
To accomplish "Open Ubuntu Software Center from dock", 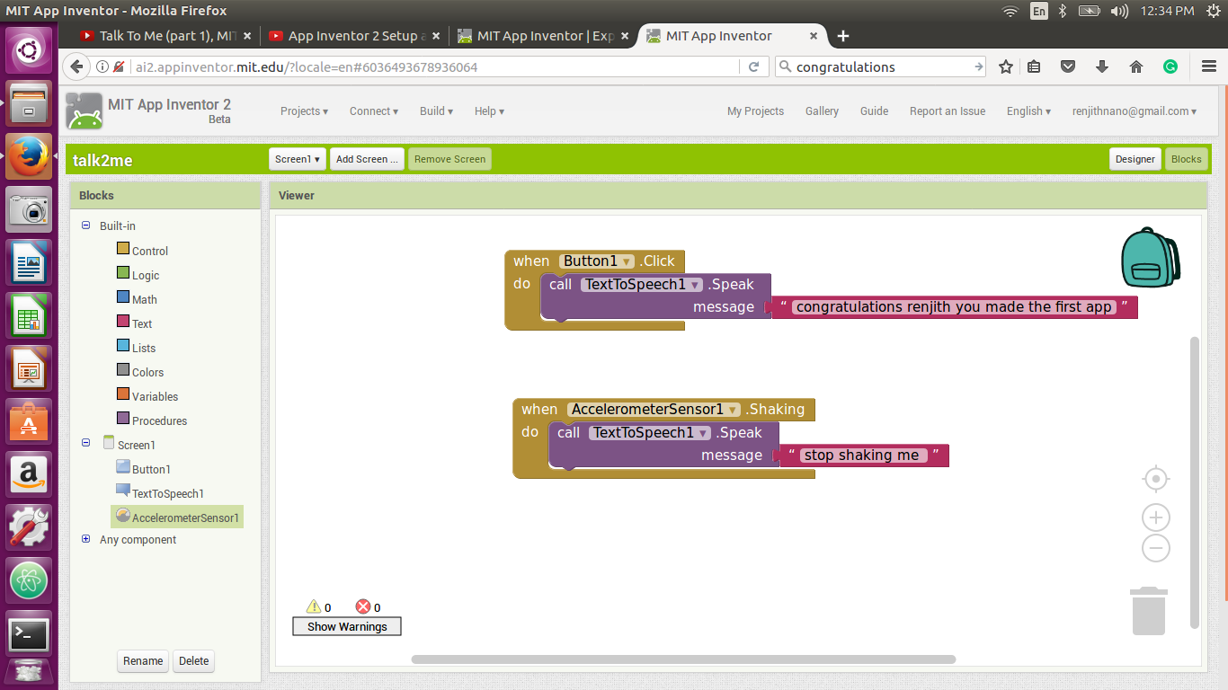I will click(30, 421).
